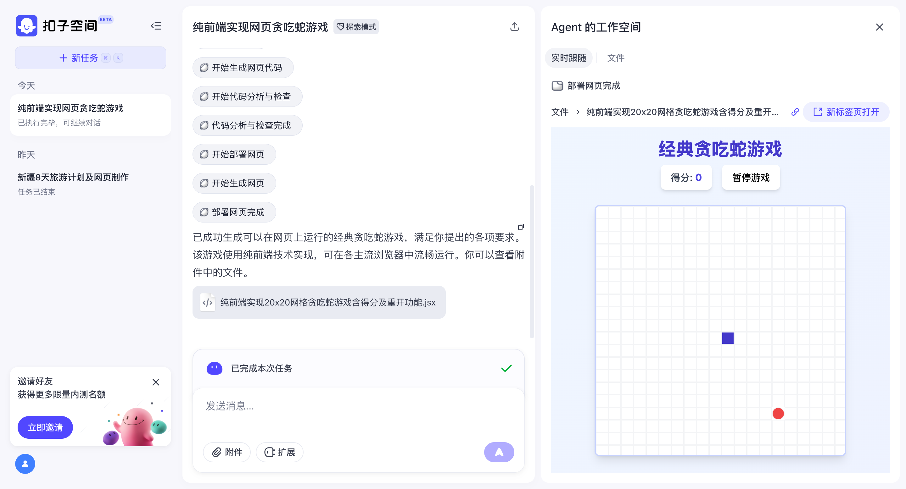Click the chat scrollbar
Viewport: 906px width, 489px height.
point(531,261)
